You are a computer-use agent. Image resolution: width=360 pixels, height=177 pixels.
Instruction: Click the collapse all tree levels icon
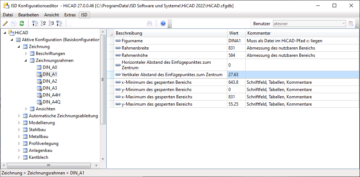35,23
